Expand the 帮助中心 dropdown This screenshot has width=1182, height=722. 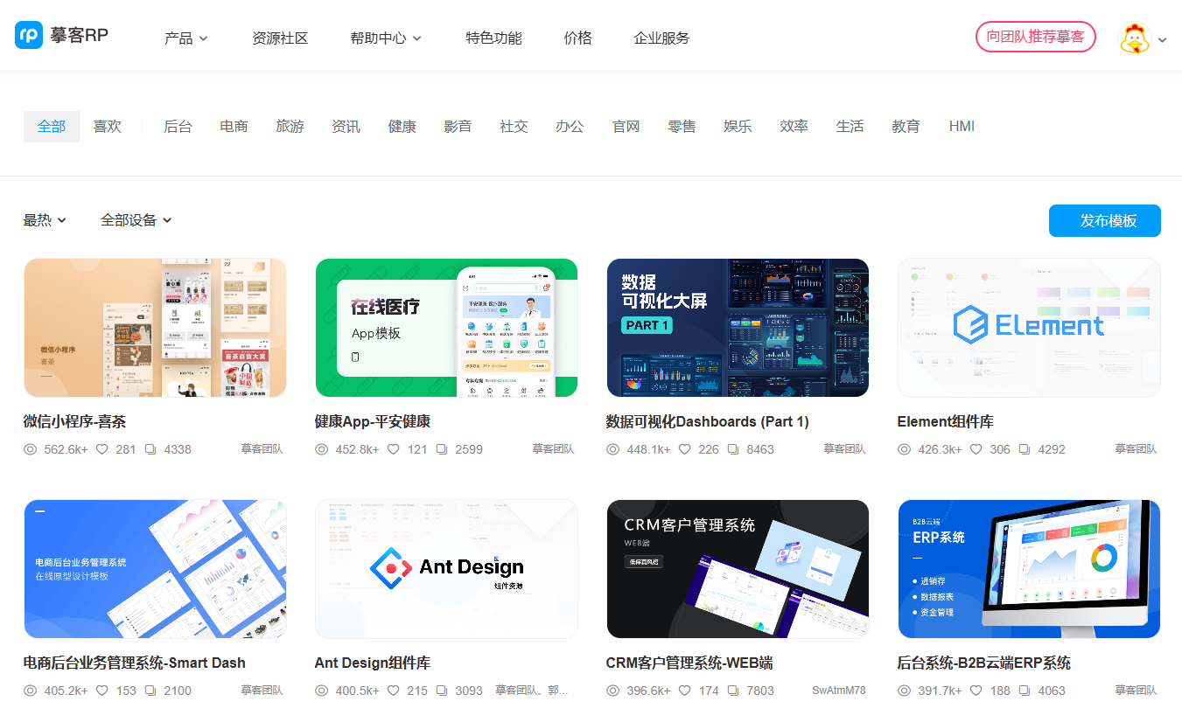[386, 38]
